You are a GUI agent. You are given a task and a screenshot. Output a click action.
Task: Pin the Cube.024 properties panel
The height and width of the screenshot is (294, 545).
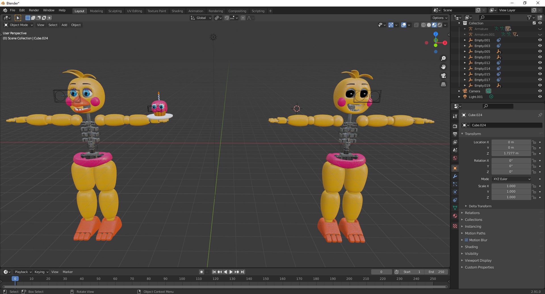click(x=540, y=115)
